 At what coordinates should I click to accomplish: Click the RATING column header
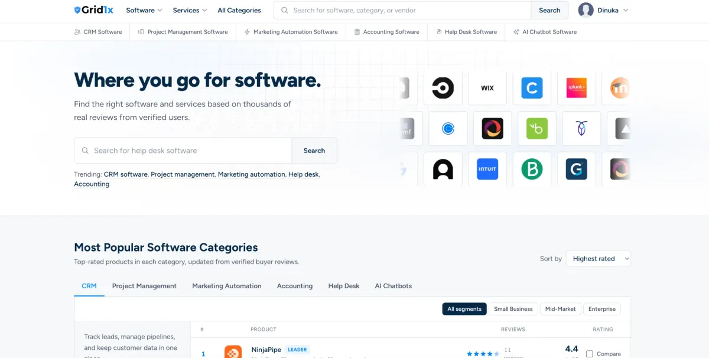click(x=603, y=329)
